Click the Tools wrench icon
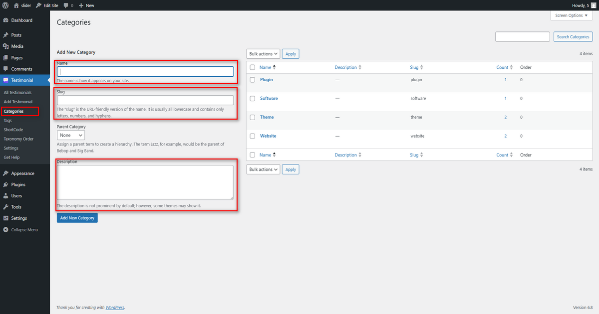Screen dimensions: 599x314 [5, 207]
